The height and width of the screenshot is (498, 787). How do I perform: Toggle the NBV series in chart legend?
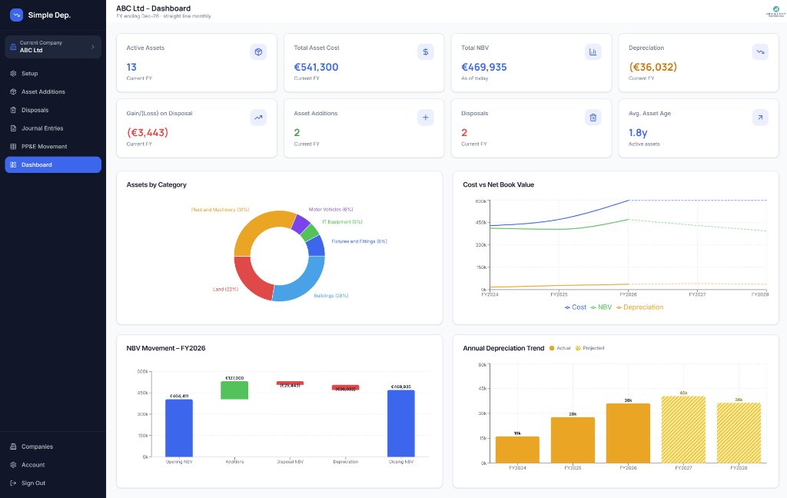(601, 307)
